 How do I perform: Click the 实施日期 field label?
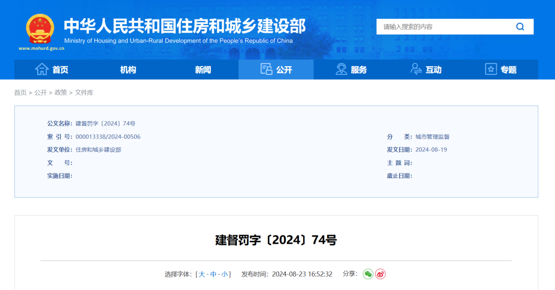coord(60,176)
